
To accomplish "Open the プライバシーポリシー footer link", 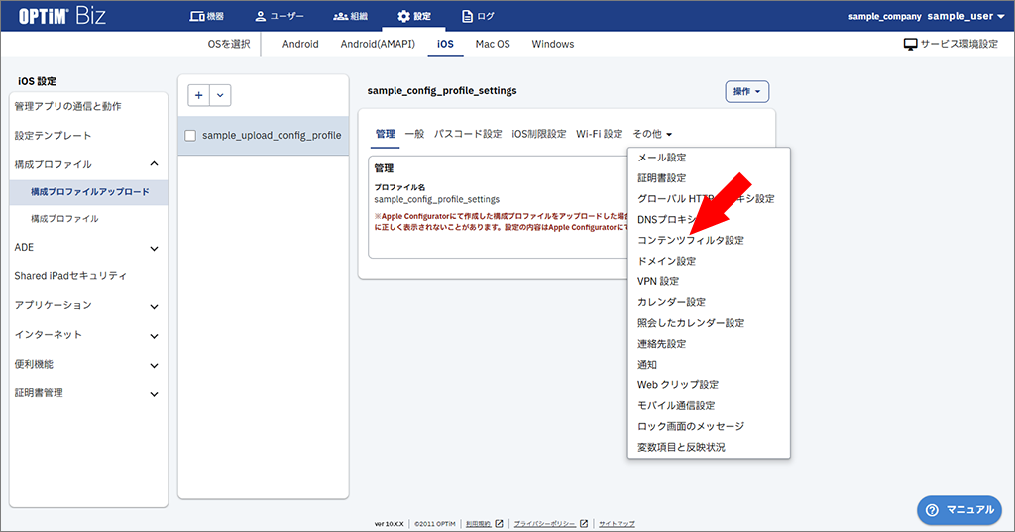I will (x=544, y=523).
